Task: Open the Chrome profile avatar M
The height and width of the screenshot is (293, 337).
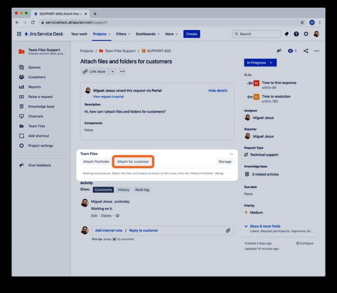Action: 312,22
